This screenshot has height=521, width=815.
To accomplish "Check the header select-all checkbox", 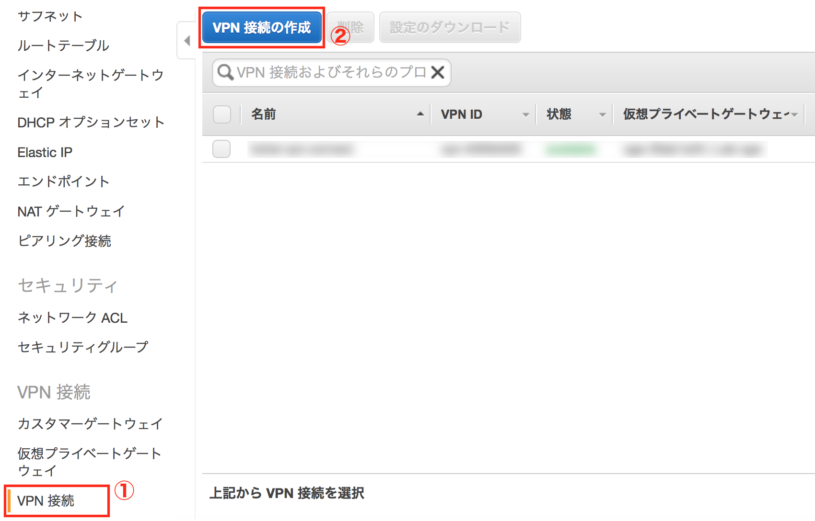I will tap(221, 114).
